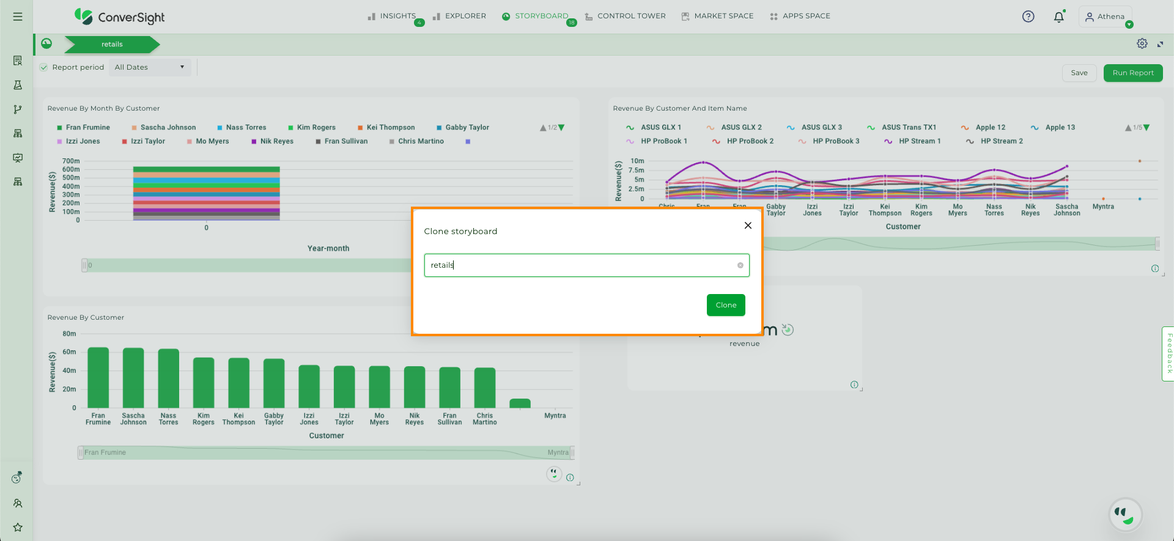Click the Clone button

[x=726, y=305]
